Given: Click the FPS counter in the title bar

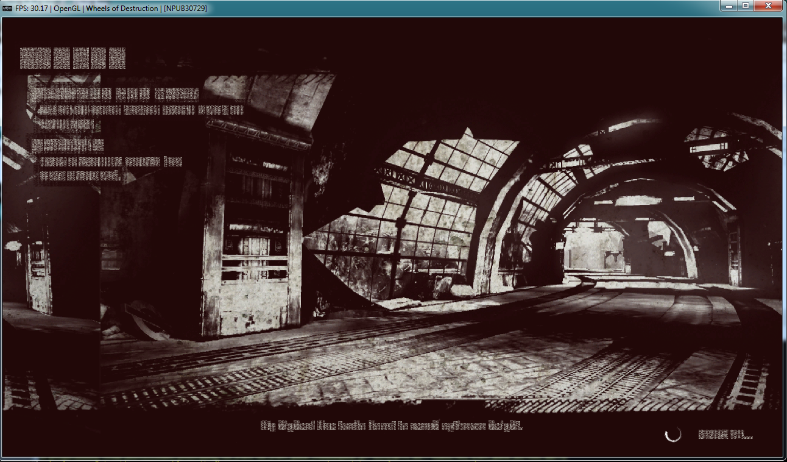Looking at the screenshot, I should point(34,9).
